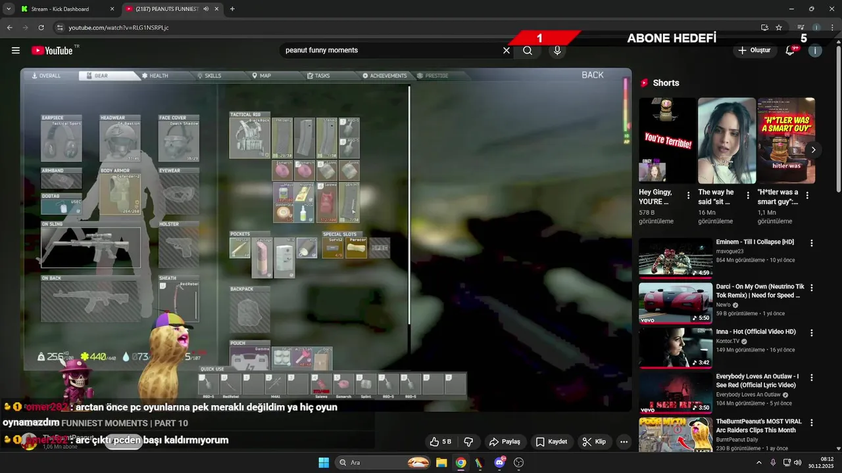Screen dimensions: 842x473
Task: Start voice search with the microphone icon
Action: point(557,51)
